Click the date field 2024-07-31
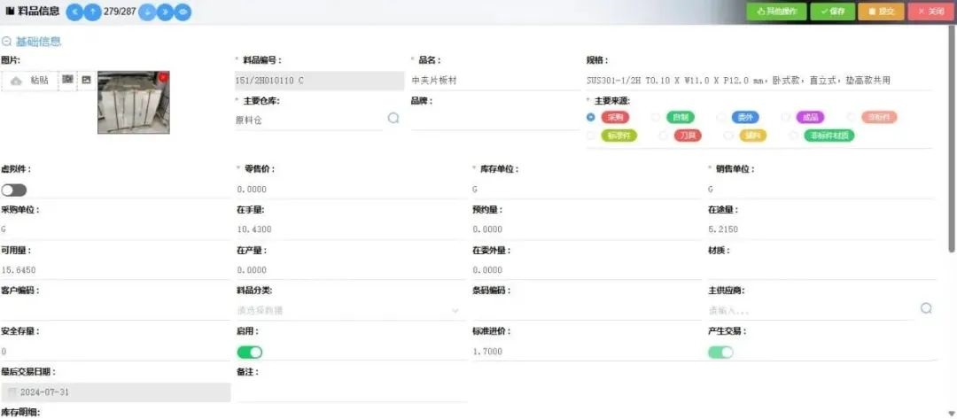 click(x=116, y=392)
